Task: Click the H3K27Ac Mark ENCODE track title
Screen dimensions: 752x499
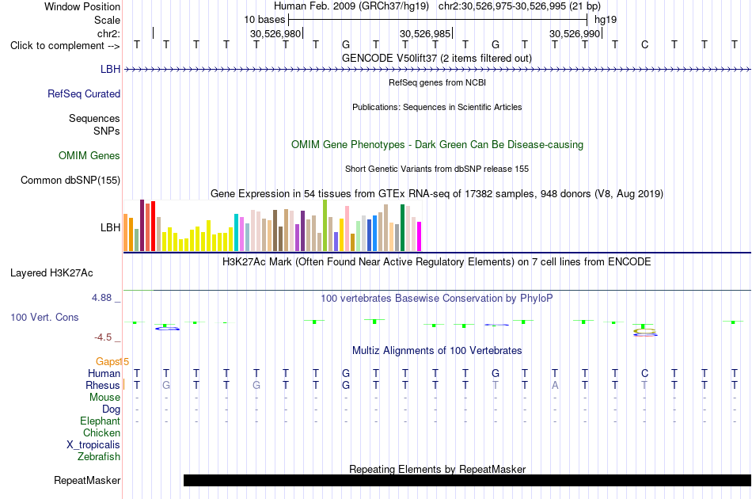Action: [437, 262]
